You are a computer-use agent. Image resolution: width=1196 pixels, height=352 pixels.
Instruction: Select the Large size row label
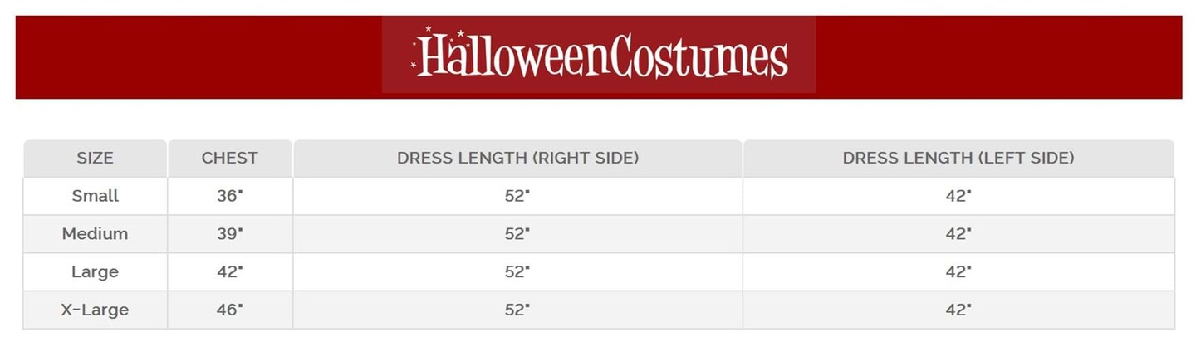click(95, 272)
